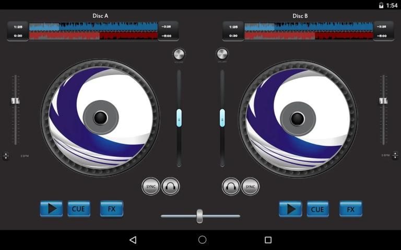Tap the CUE button for Disc A
401x250 pixels.
click(79, 209)
